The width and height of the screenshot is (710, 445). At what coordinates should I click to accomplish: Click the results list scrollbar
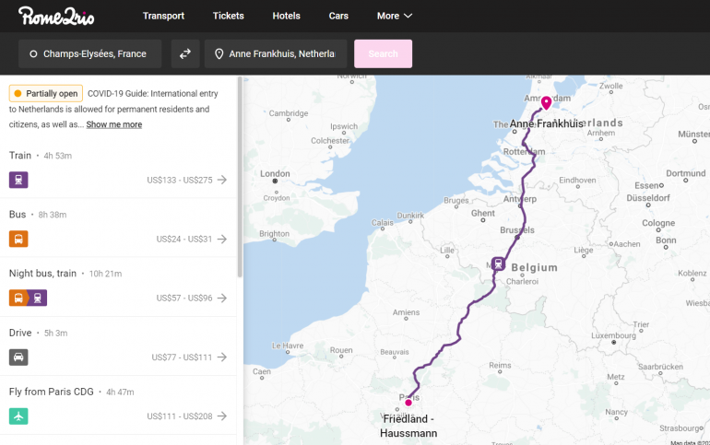[x=240, y=175]
